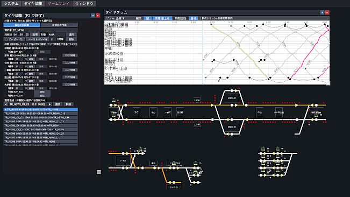Select the TR_NEW6 506B row

click(x=41, y=133)
